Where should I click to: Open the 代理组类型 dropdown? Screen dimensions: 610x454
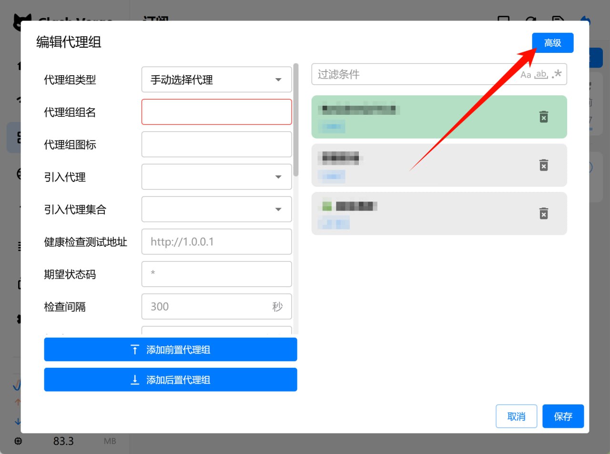[216, 80]
